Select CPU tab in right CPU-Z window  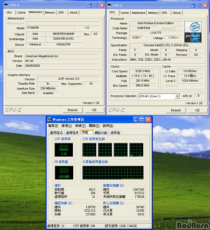[112, 13]
